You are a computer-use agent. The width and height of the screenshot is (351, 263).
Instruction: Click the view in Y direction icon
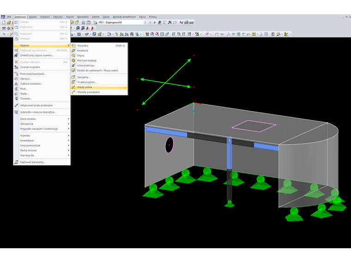(x=179, y=34)
